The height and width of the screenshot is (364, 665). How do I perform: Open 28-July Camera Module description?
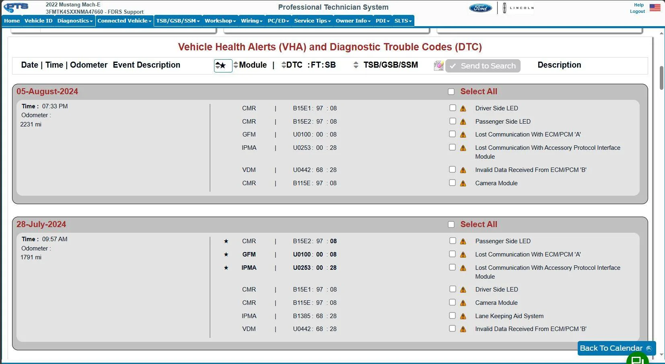point(496,303)
